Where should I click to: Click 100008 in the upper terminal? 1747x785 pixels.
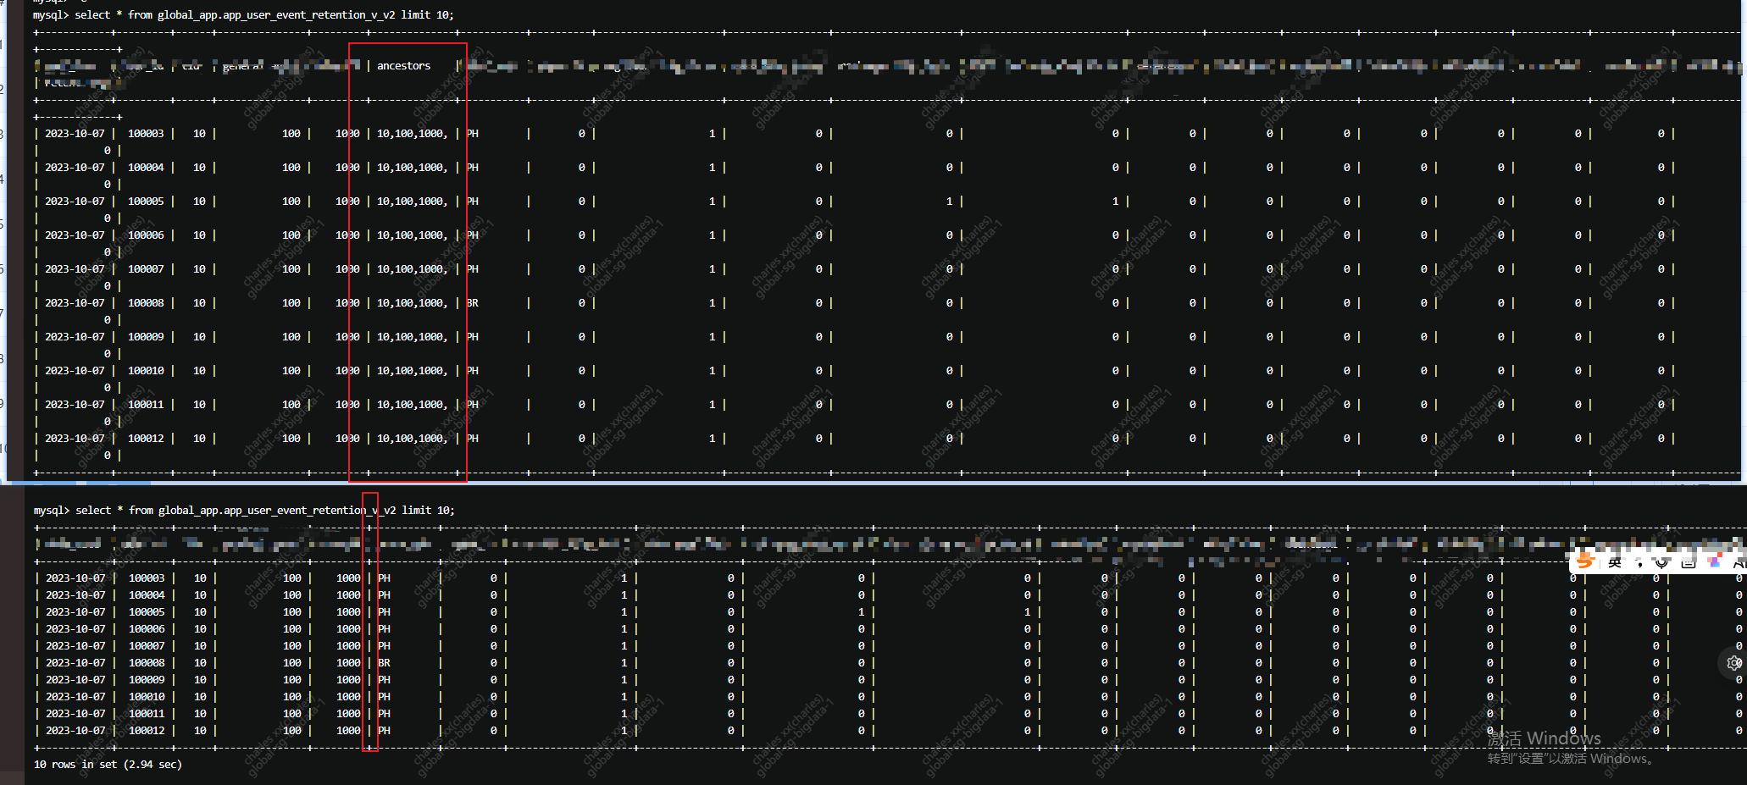tap(146, 302)
